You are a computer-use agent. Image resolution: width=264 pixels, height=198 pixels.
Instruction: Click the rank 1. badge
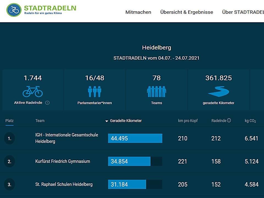click(x=9, y=138)
